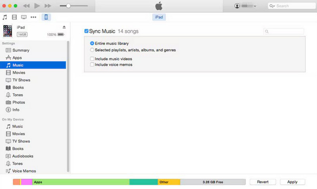Open Movies under Settings
The width and height of the screenshot is (317, 189).
click(33, 73)
